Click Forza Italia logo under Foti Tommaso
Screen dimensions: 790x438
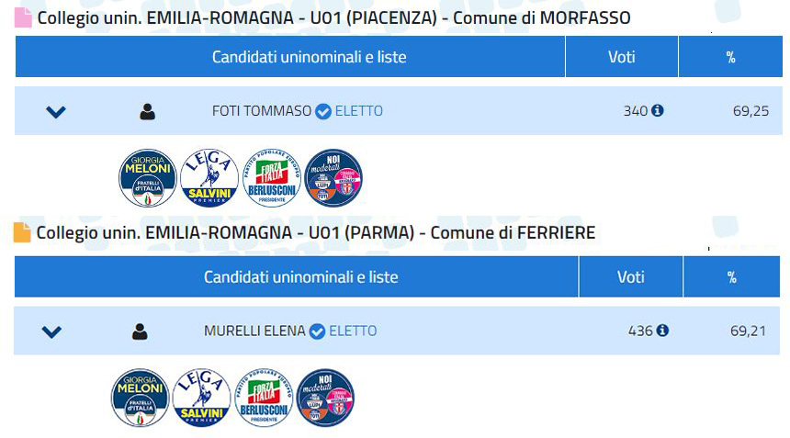pyautogui.click(x=272, y=178)
